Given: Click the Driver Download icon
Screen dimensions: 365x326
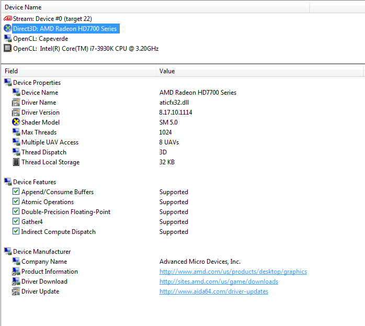Looking at the screenshot, I should tap(16, 282).
